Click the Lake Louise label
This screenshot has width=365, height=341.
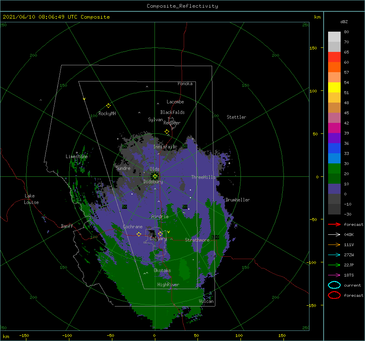(x=31, y=199)
